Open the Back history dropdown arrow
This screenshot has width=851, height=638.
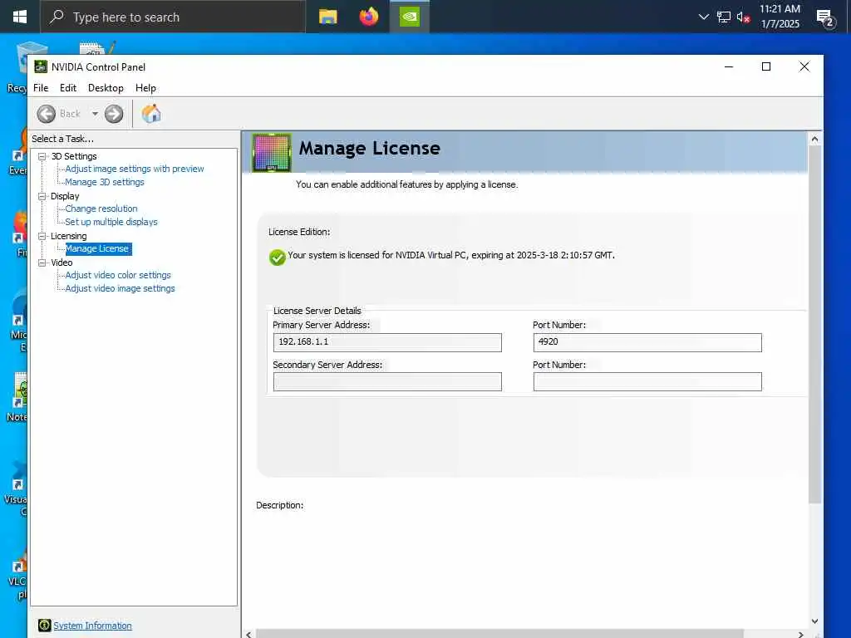(95, 114)
